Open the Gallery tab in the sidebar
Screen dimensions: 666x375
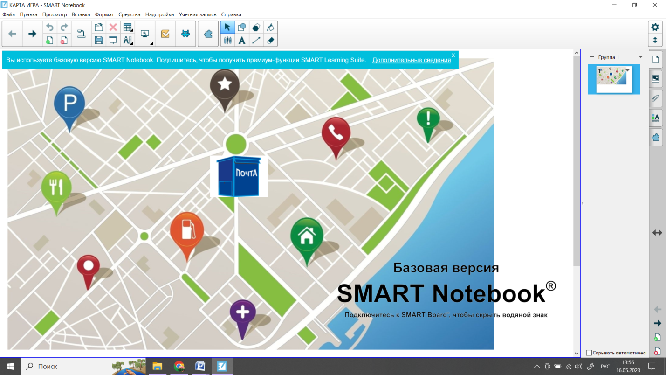pyautogui.click(x=656, y=79)
